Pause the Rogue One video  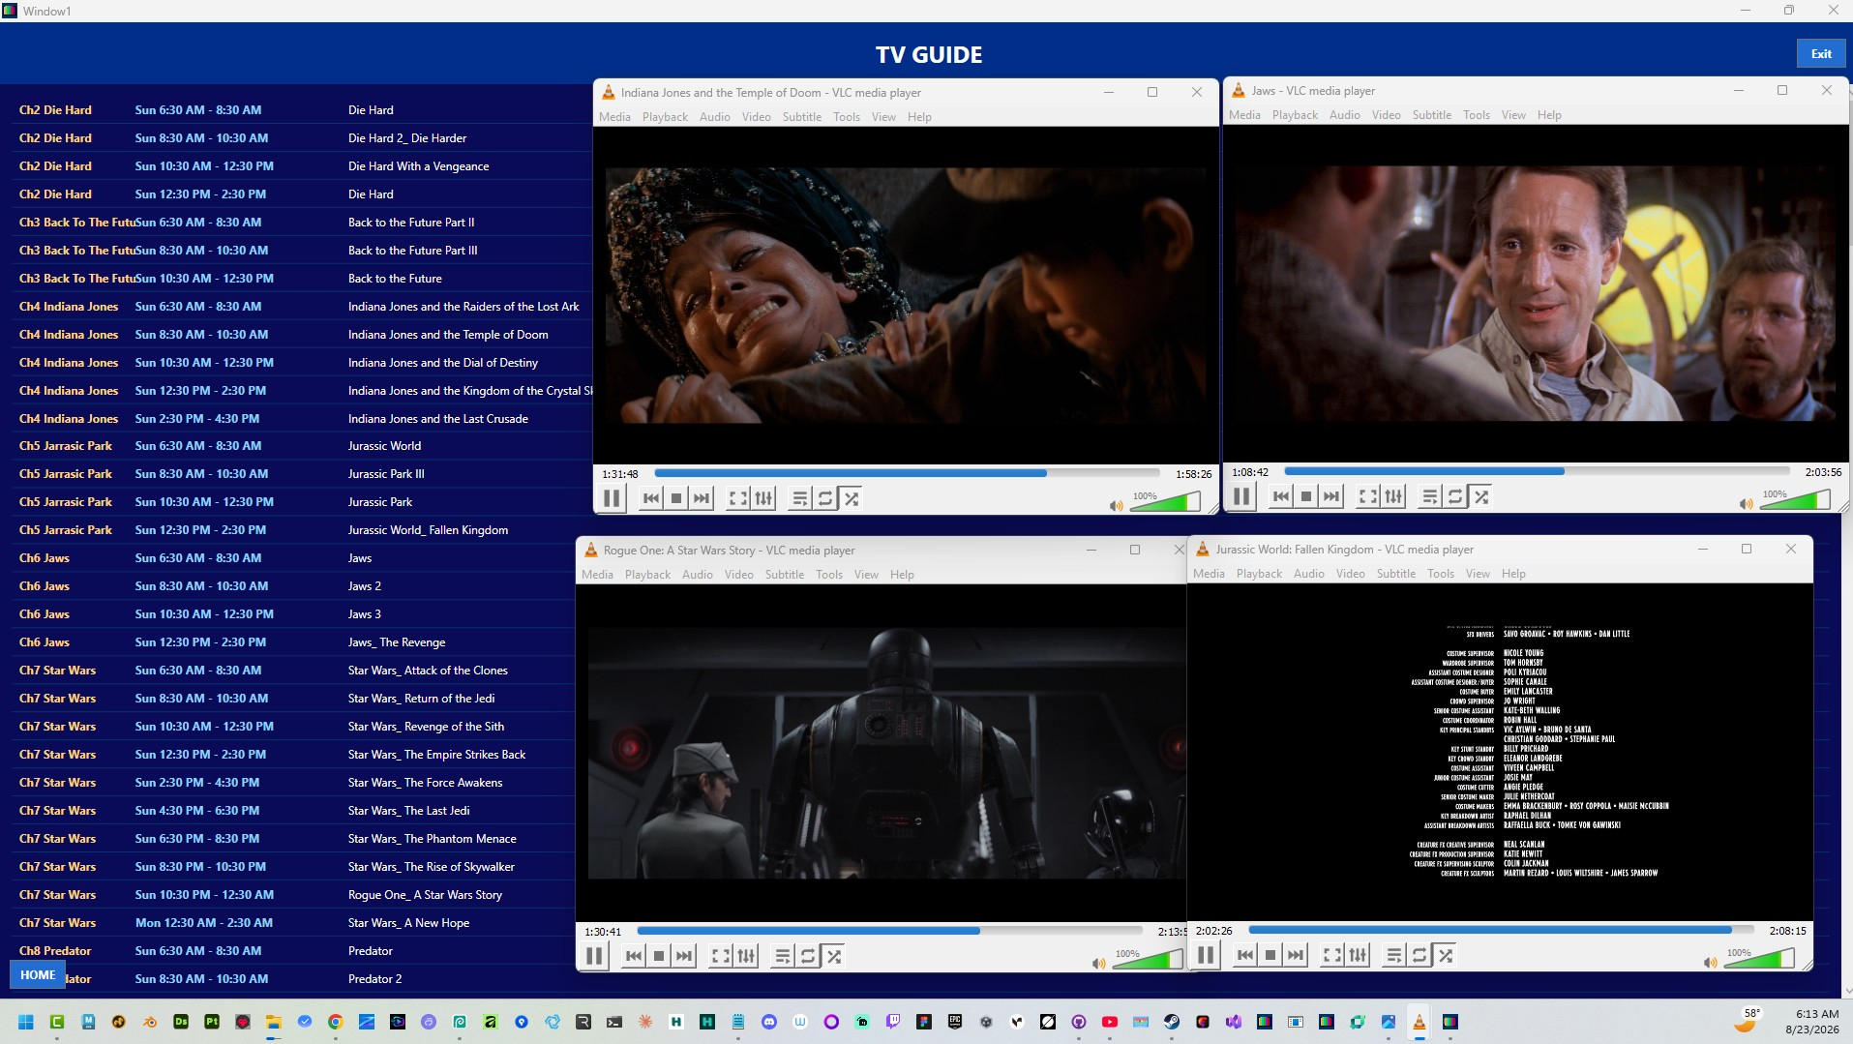[594, 956]
